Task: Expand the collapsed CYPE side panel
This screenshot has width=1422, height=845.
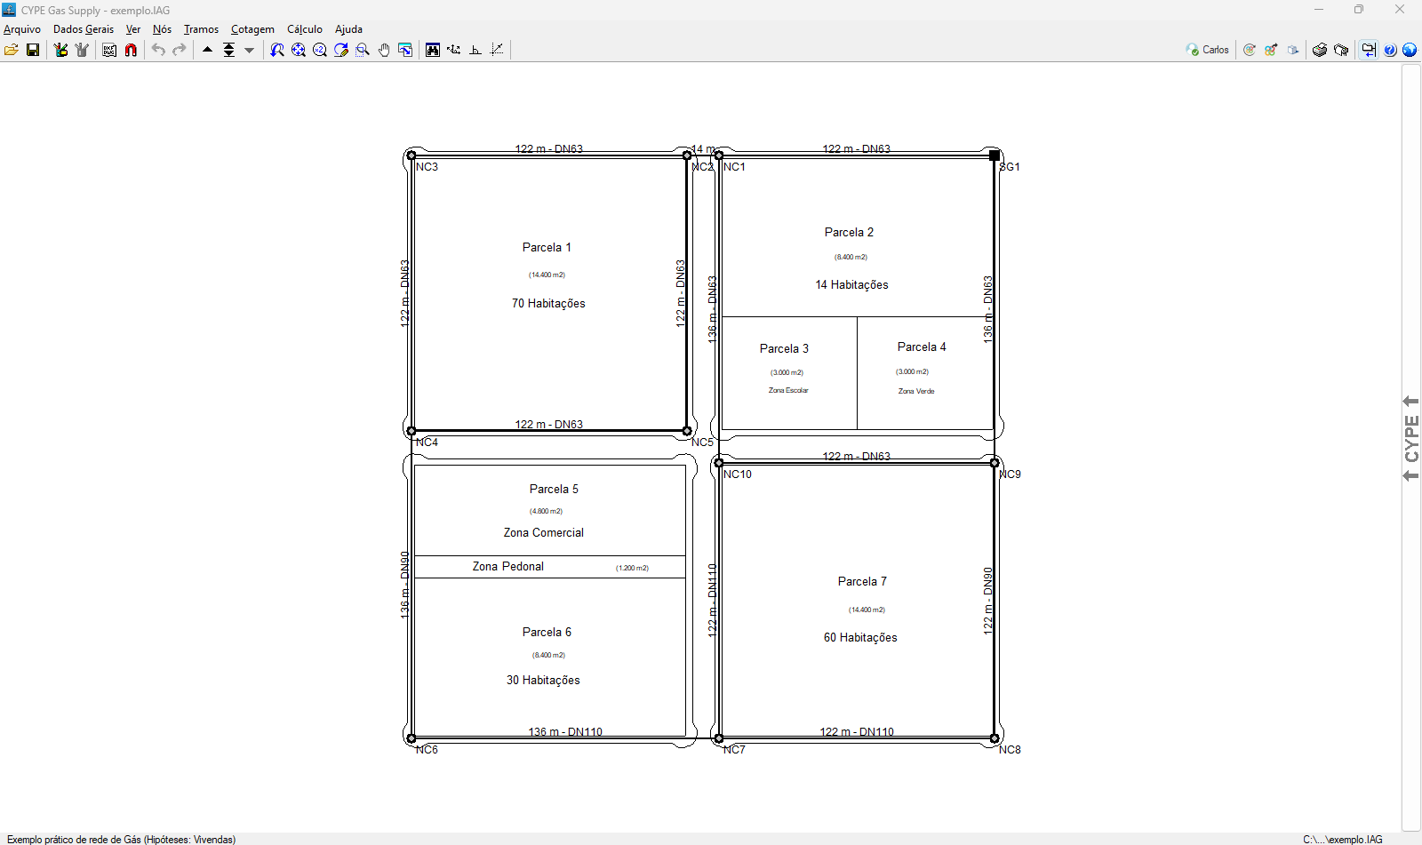Action: pyautogui.click(x=1411, y=439)
